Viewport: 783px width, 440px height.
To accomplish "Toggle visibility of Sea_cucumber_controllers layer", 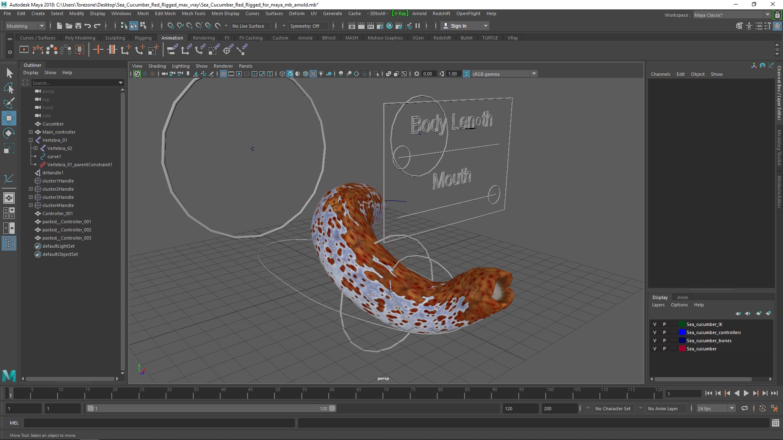I will [655, 332].
